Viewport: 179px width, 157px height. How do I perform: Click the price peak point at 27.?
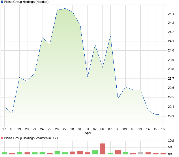(65, 8)
